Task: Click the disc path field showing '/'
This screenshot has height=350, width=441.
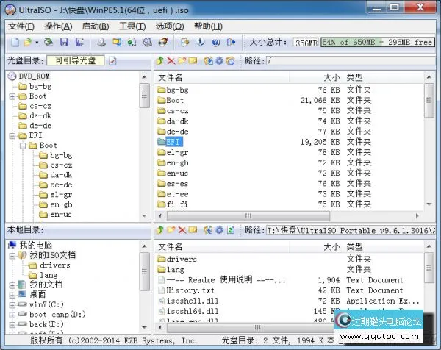Action: click(x=351, y=60)
